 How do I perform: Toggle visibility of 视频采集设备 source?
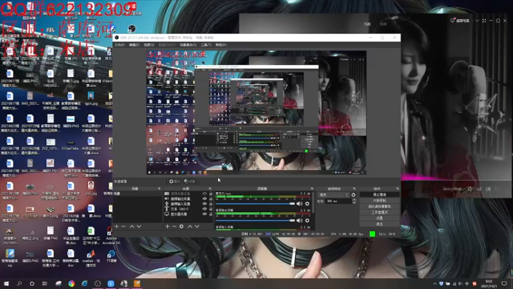tap(205, 194)
